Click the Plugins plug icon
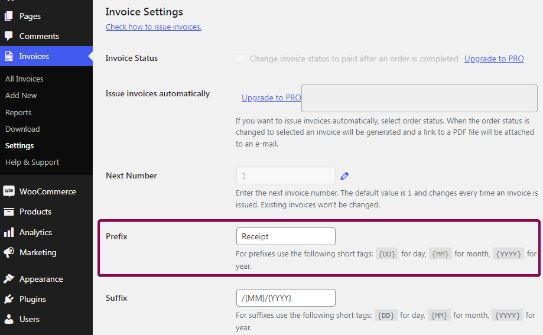Viewport: 543px width, 335px height. point(9,299)
